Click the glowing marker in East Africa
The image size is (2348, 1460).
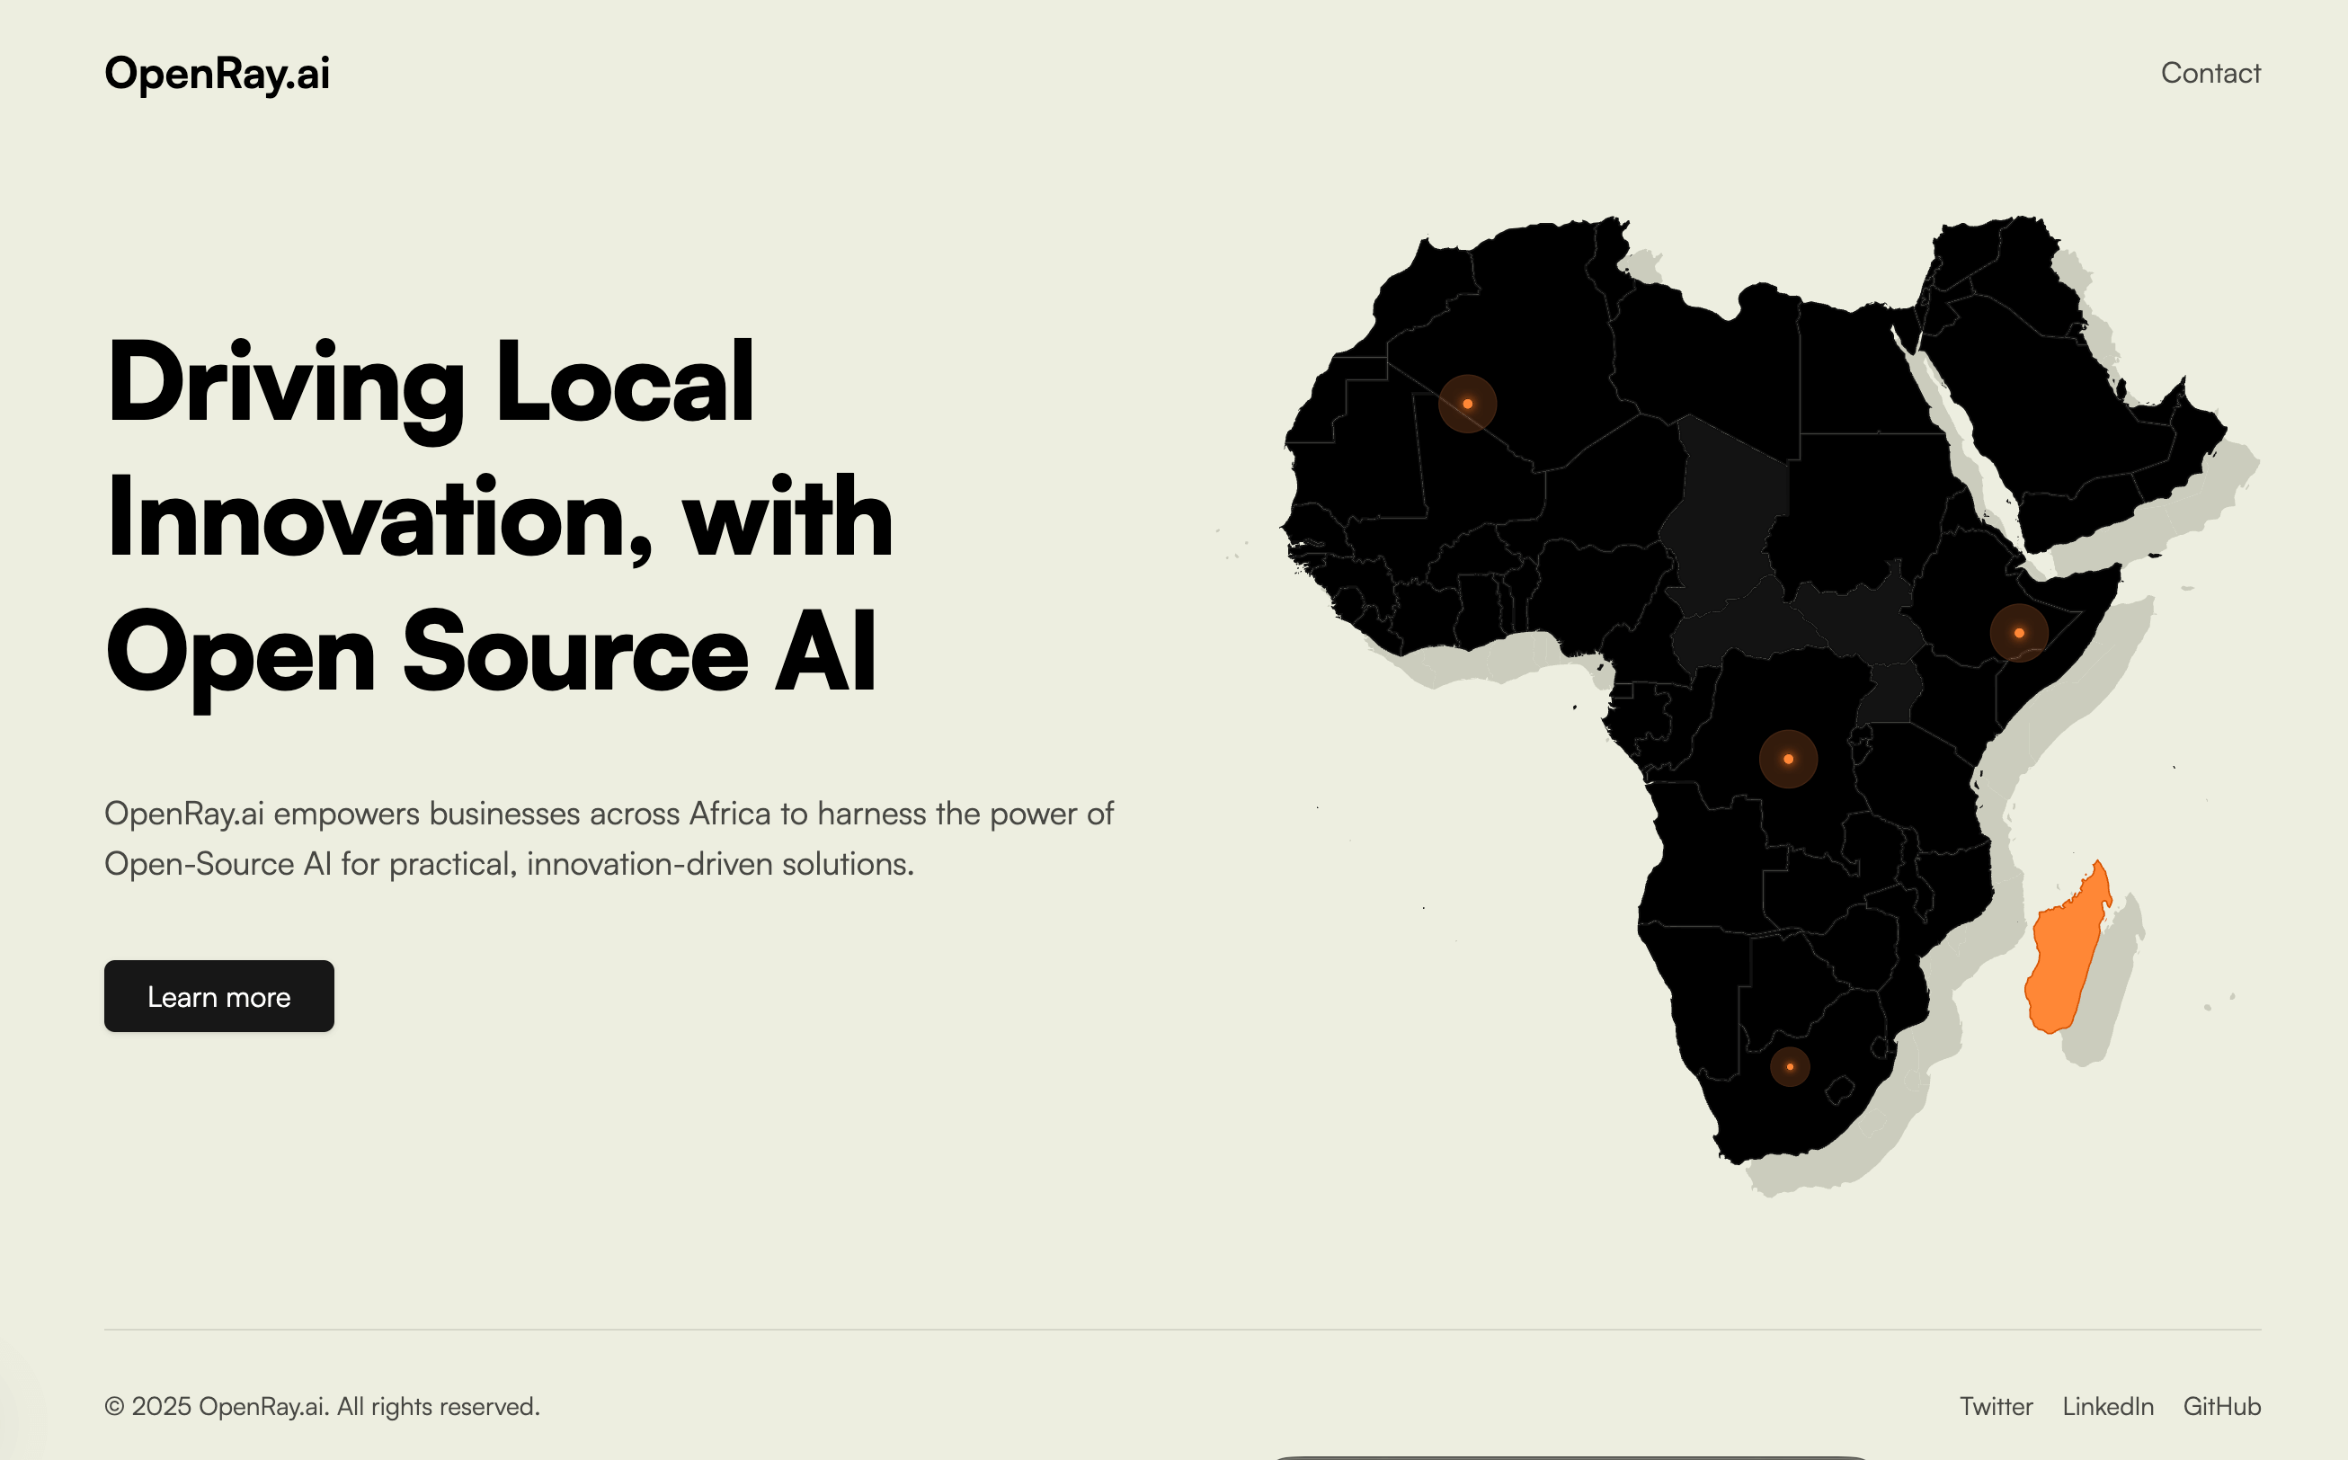coord(2019,633)
